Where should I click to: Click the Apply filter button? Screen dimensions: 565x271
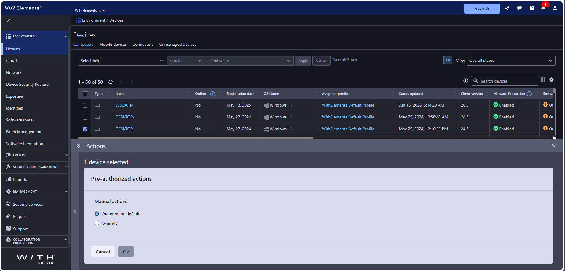point(303,61)
